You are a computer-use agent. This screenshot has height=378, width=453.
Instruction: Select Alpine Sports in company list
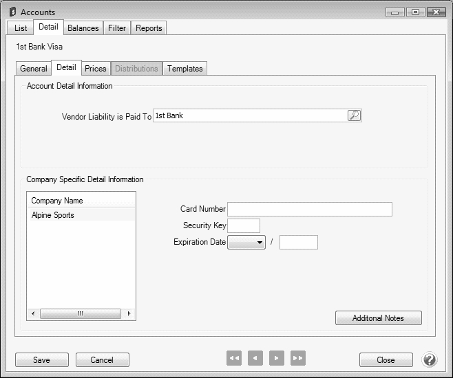53,215
